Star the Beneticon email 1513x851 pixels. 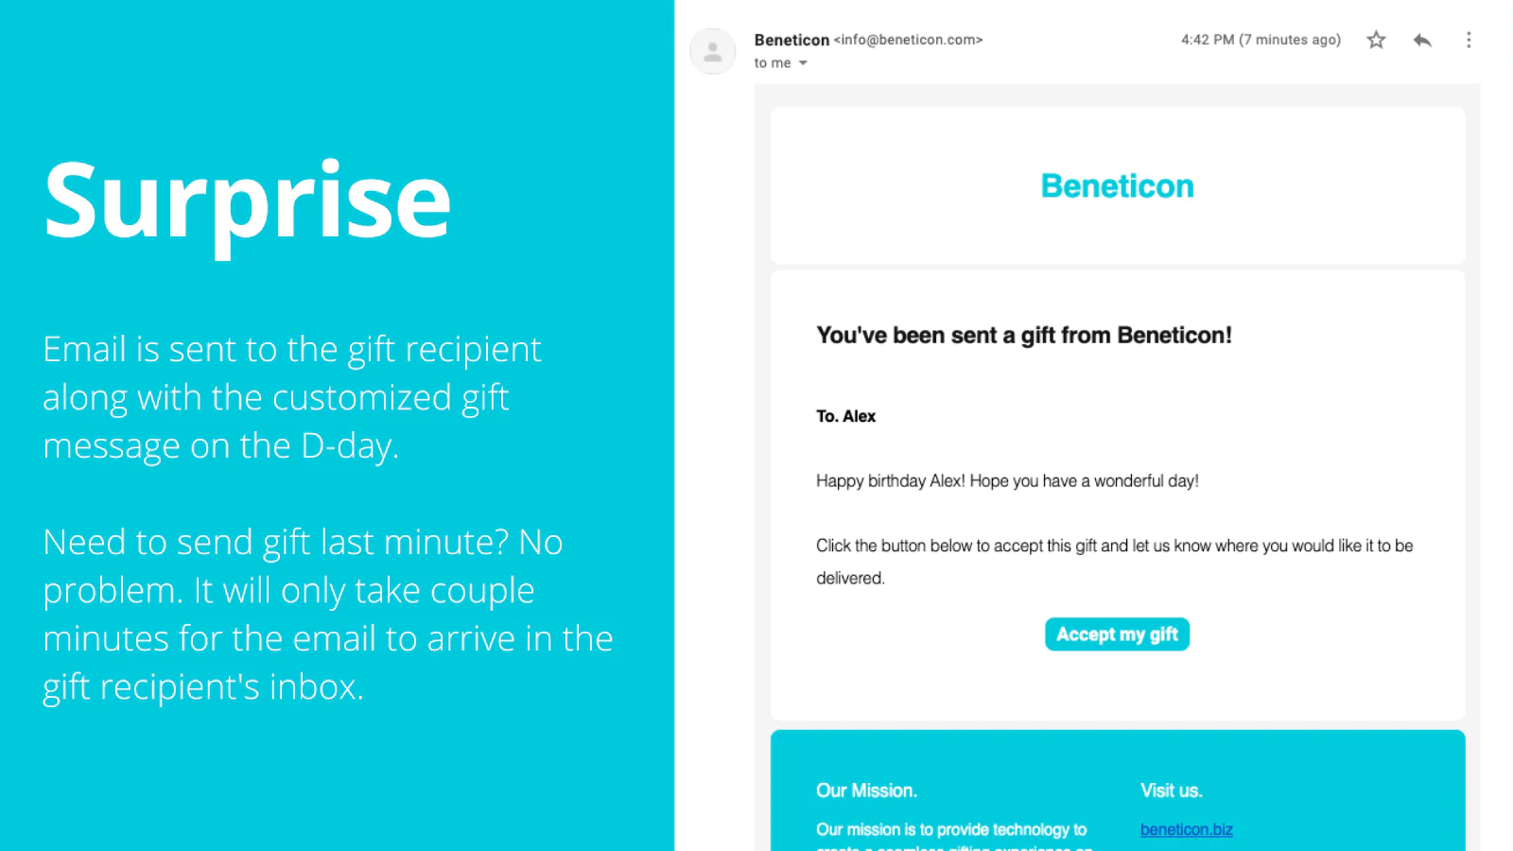pyautogui.click(x=1376, y=40)
